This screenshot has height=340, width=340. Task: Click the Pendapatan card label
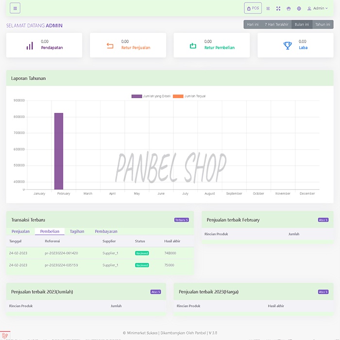click(x=52, y=48)
